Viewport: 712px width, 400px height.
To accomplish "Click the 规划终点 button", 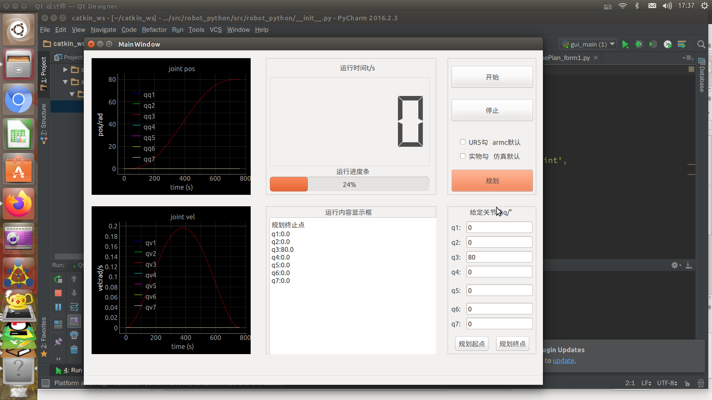I will click(x=512, y=344).
